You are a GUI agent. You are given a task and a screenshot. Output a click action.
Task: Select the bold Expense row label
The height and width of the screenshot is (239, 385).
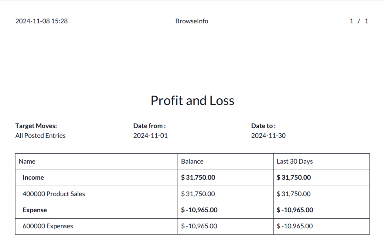[35, 210]
